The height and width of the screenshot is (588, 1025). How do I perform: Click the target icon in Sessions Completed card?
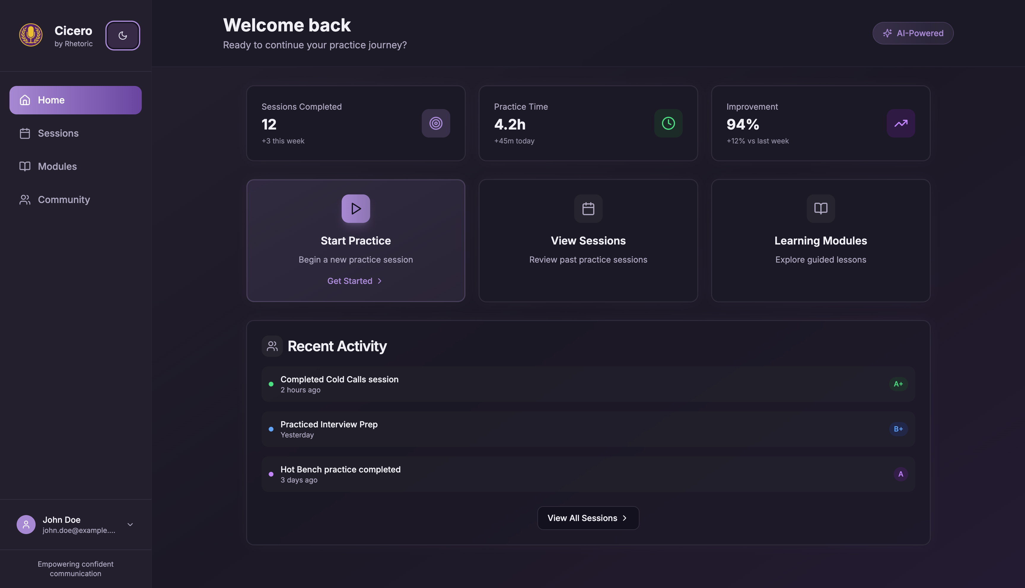(x=435, y=123)
